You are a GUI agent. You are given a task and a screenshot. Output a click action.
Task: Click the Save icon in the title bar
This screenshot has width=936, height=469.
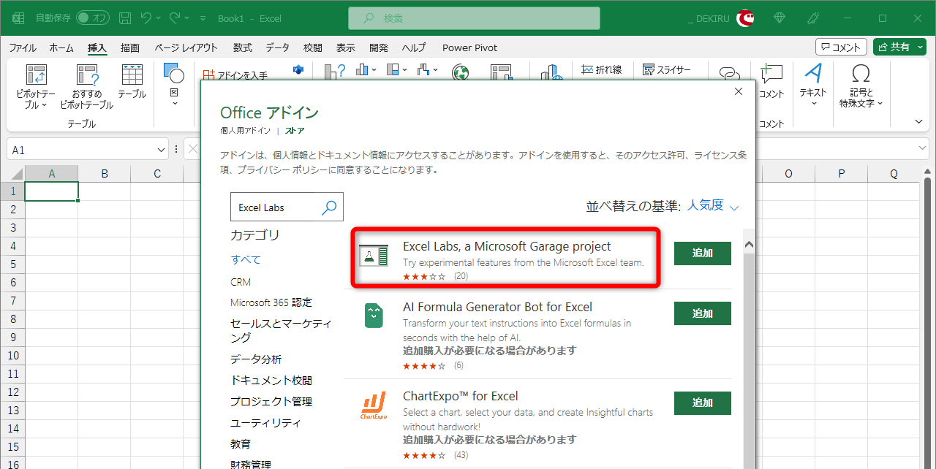pyautogui.click(x=125, y=18)
